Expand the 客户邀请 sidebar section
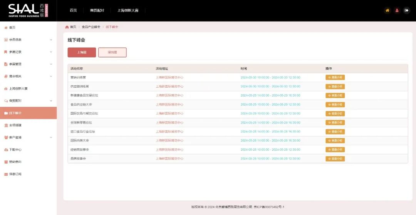 click(28, 137)
